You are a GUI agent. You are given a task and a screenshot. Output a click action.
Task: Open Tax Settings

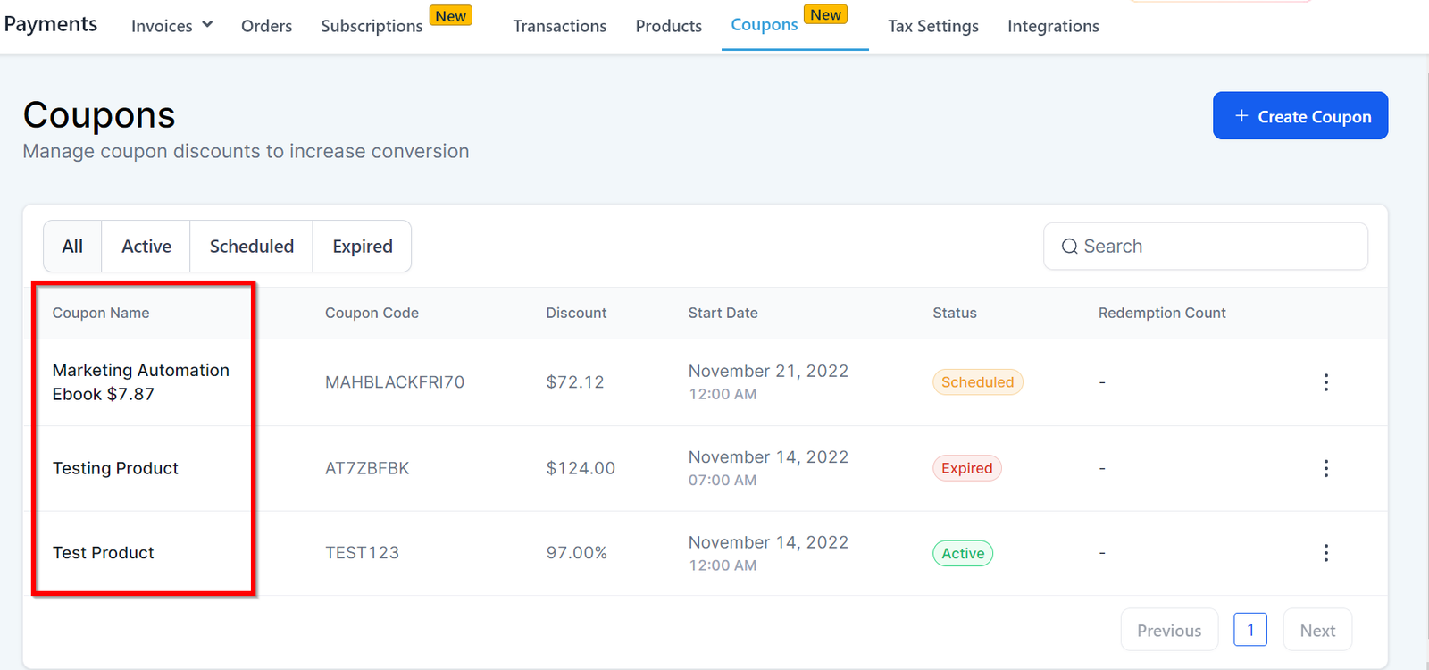[x=932, y=26]
